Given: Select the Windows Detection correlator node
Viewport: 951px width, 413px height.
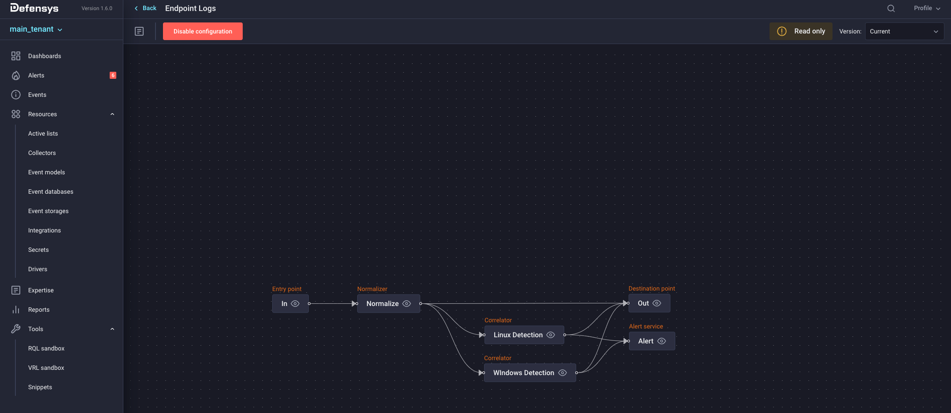Looking at the screenshot, I should click(x=523, y=373).
